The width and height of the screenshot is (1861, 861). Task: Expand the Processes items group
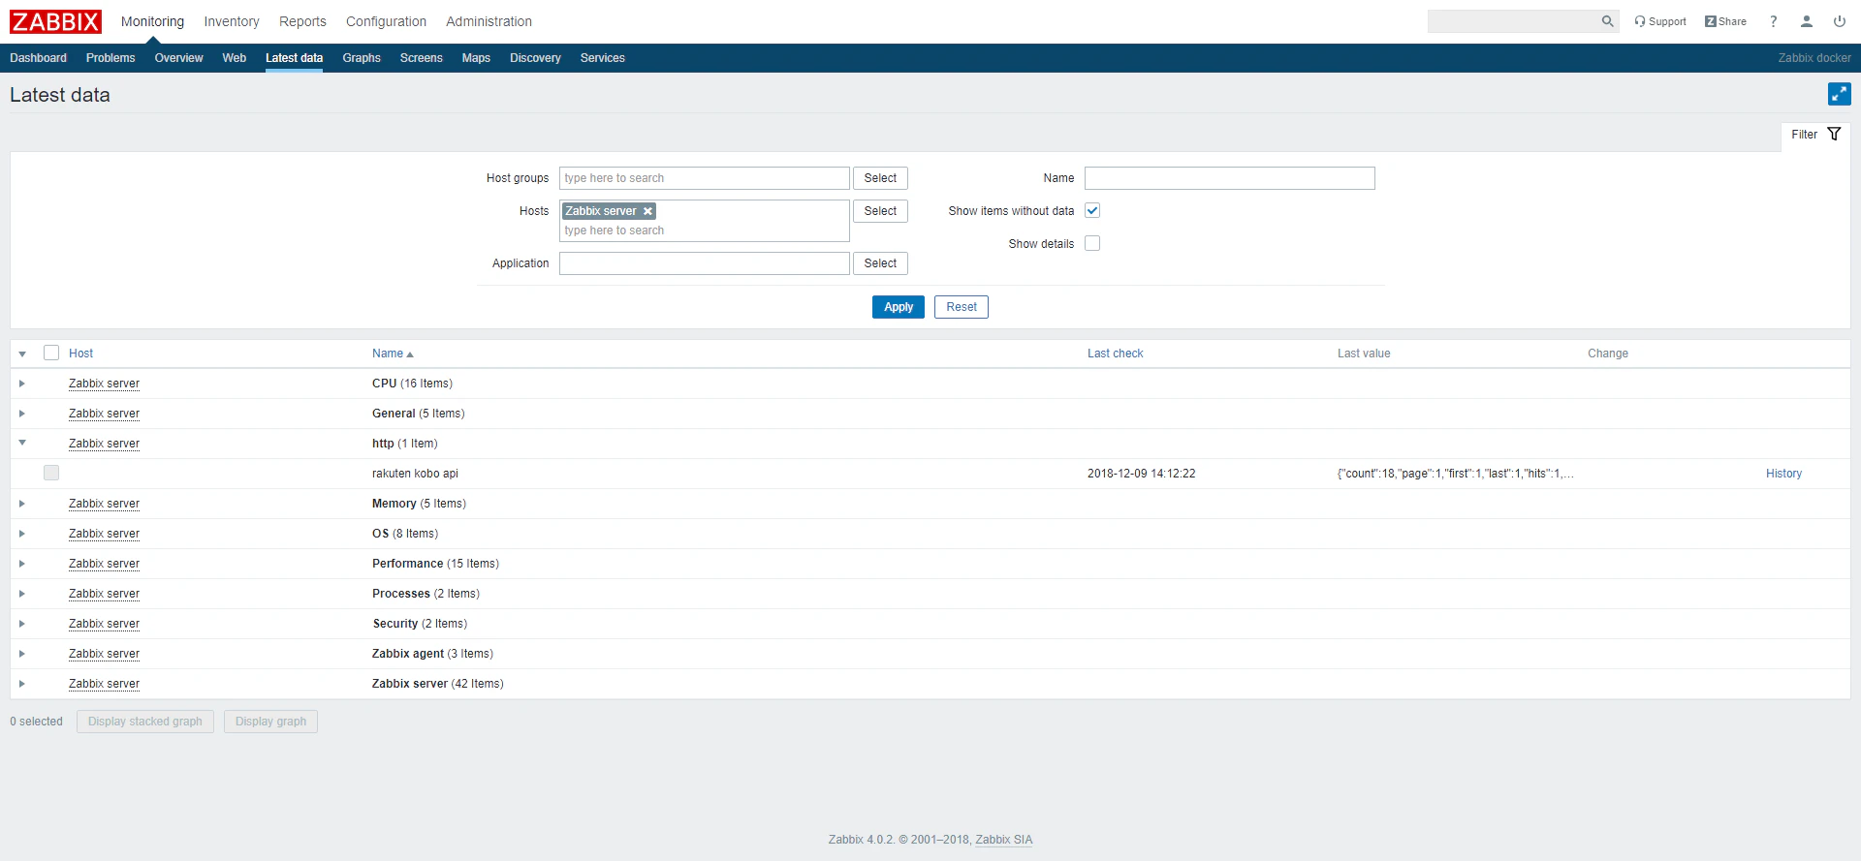click(22, 594)
